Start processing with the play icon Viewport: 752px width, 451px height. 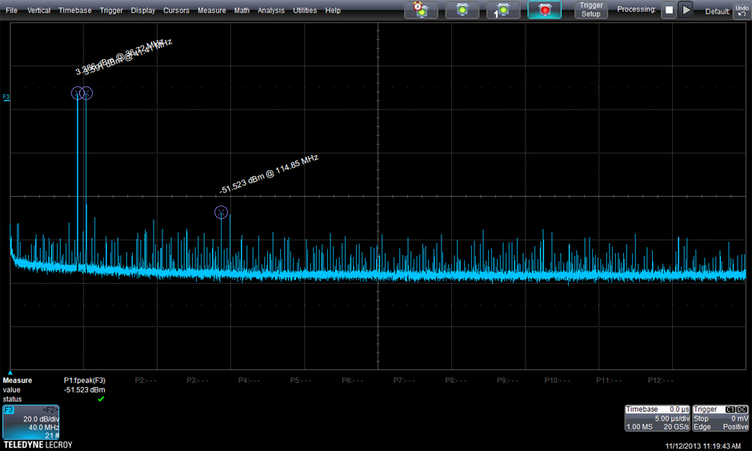tap(686, 10)
